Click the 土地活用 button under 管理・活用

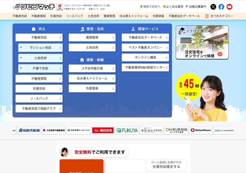tap(92, 48)
